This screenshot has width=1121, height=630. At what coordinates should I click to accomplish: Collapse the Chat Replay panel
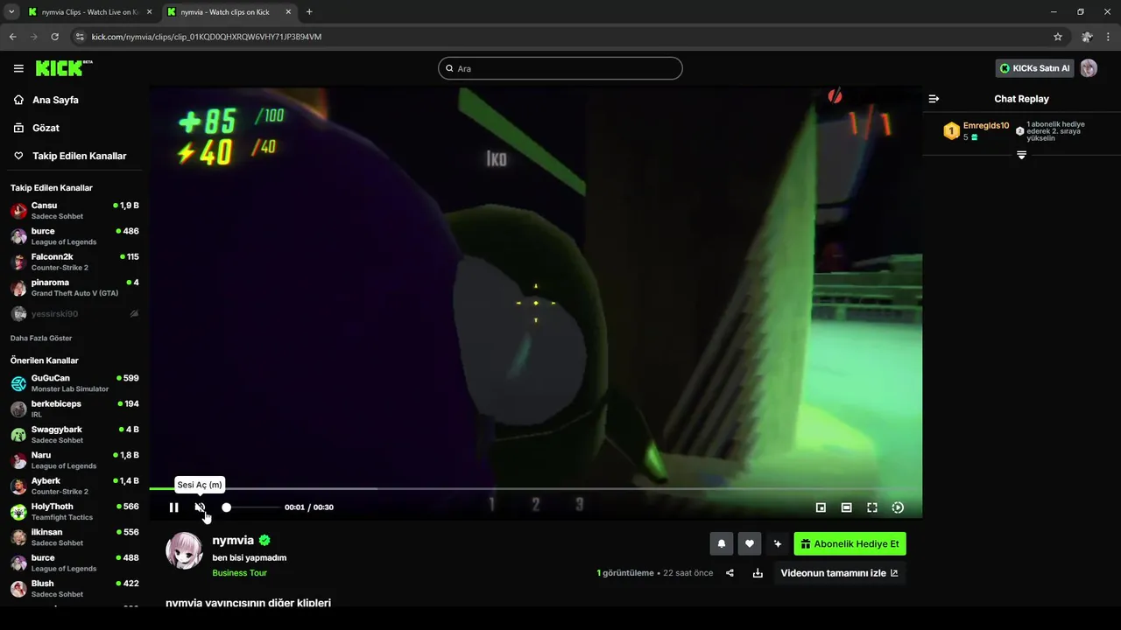click(934, 99)
